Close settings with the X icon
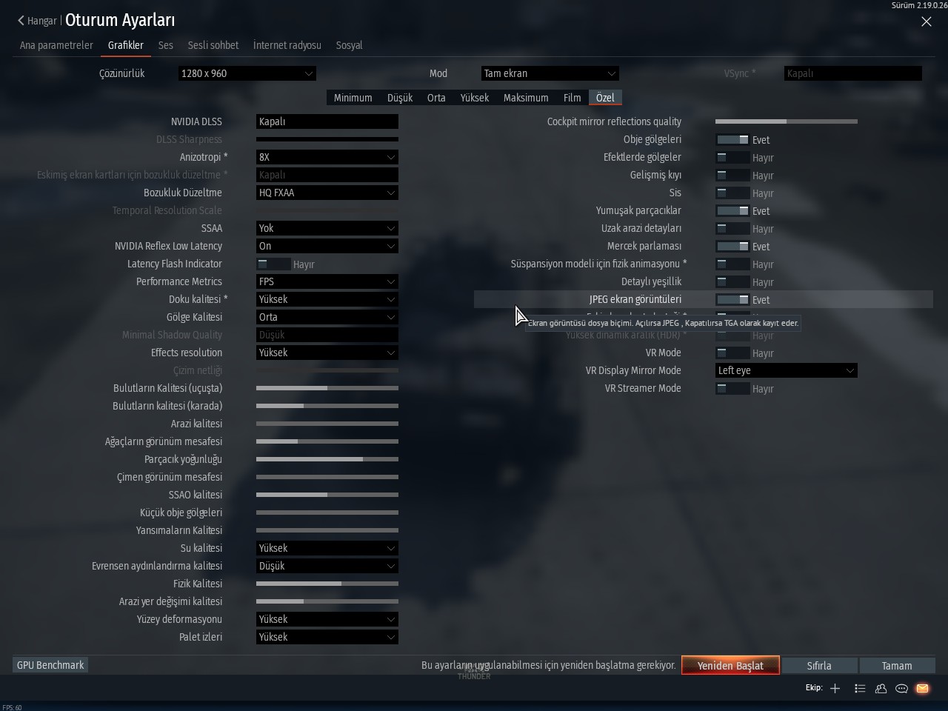 926,21
